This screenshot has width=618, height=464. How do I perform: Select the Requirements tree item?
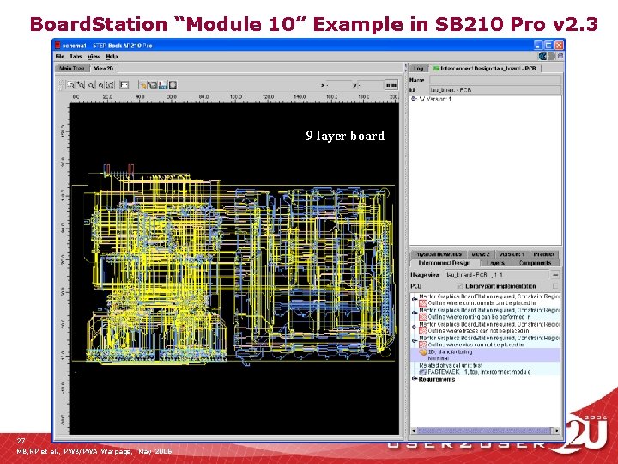(x=437, y=379)
